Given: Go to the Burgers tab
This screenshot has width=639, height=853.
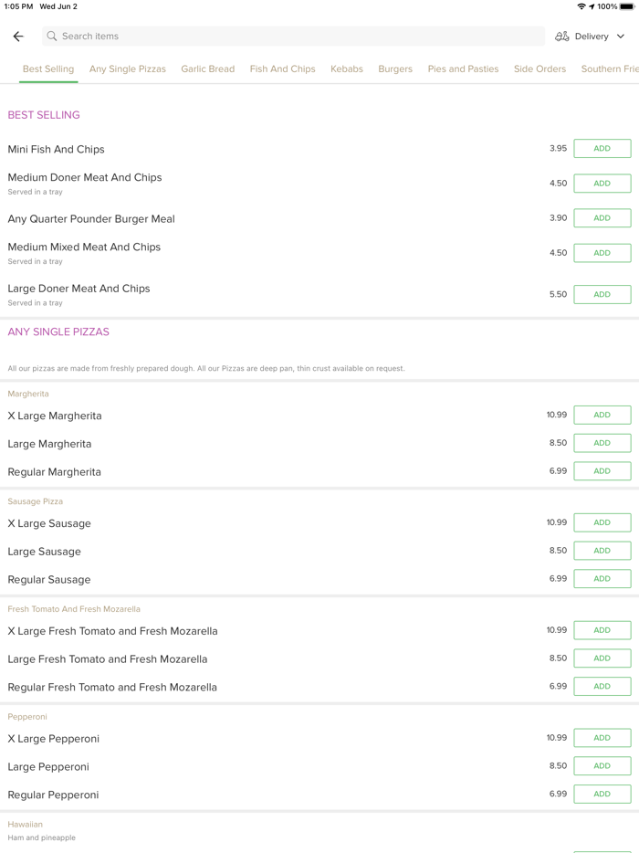Looking at the screenshot, I should [x=395, y=69].
